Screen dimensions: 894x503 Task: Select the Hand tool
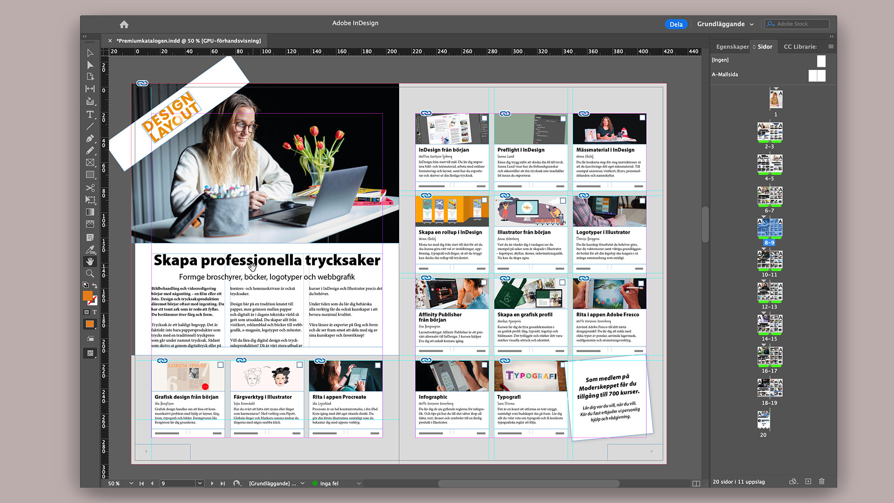click(x=90, y=261)
